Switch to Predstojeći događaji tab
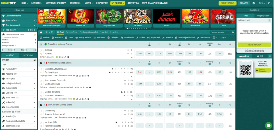 coord(89,32)
